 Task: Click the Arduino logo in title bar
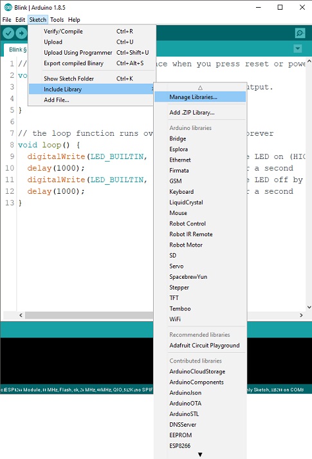point(8,7)
